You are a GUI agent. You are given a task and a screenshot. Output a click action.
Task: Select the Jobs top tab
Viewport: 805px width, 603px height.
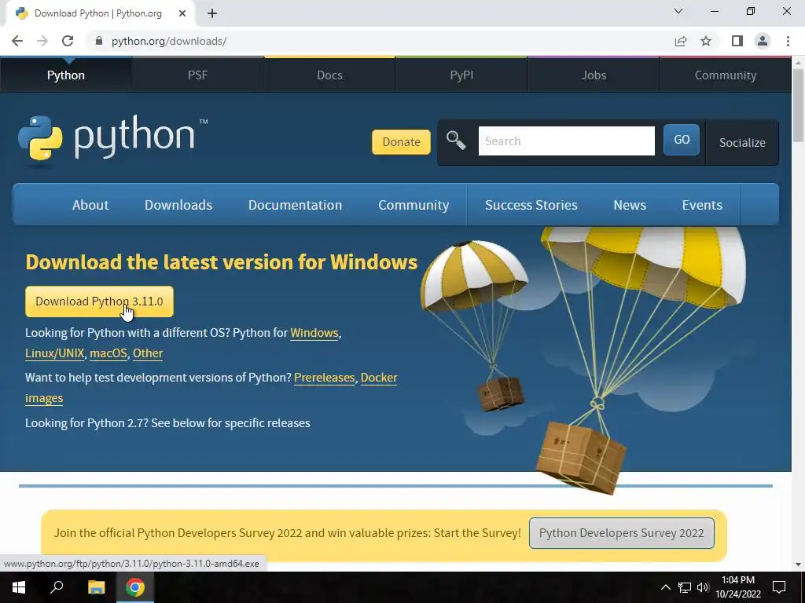(x=594, y=75)
